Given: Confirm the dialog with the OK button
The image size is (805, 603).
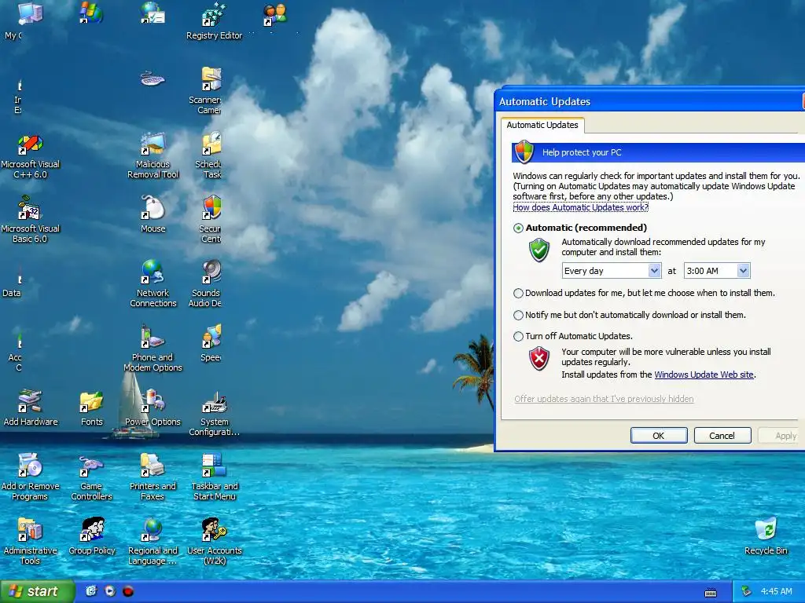Looking at the screenshot, I should coord(659,436).
